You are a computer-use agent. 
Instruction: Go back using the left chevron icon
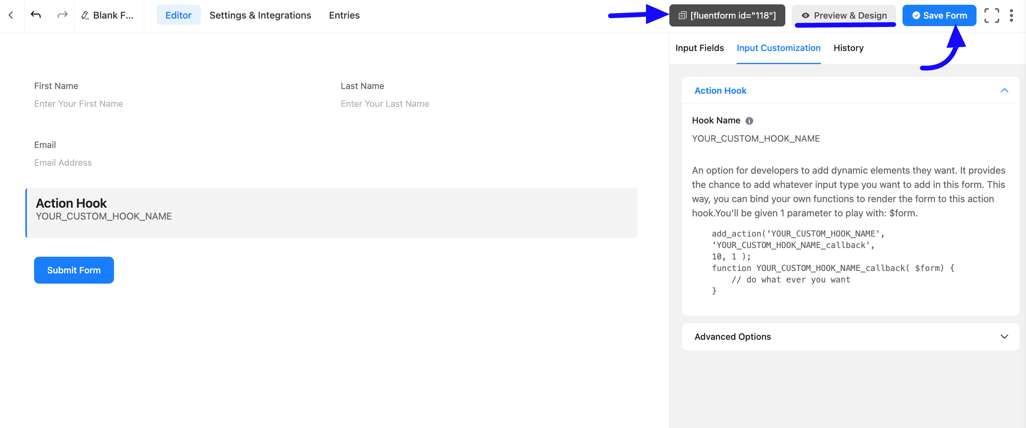coord(11,15)
